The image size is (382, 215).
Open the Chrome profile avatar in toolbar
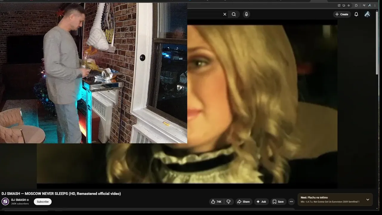click(370, 5)
